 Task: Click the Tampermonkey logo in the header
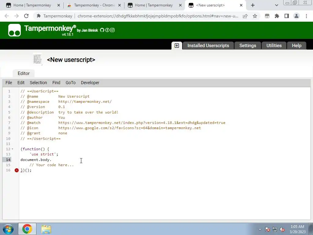(x=14, y=30)
